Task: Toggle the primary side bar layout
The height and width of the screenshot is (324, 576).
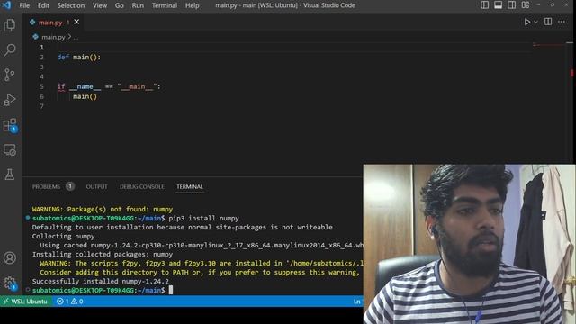Action: [x=484, y=5]
